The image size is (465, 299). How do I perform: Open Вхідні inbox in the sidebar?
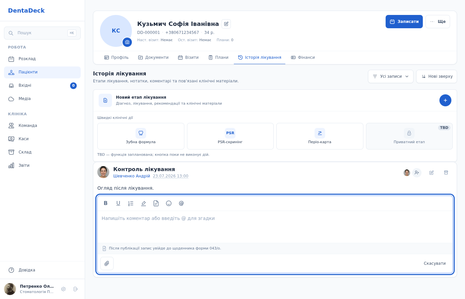[x=42, y=86]
